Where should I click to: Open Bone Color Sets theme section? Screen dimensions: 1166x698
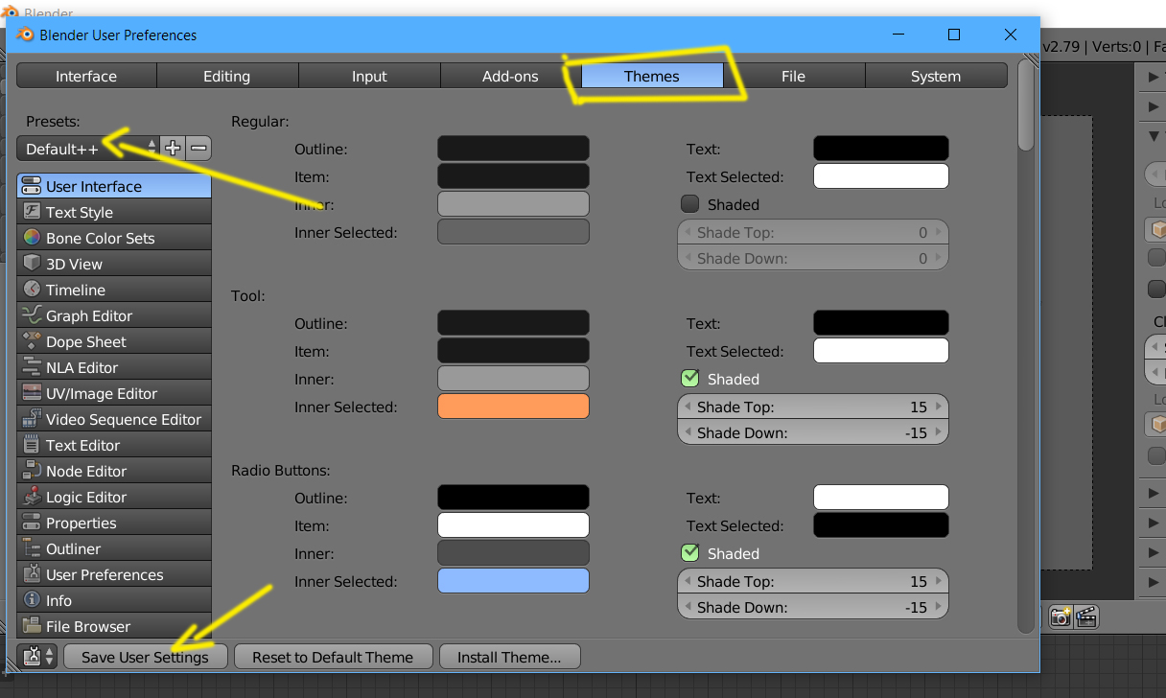point(114,238)
